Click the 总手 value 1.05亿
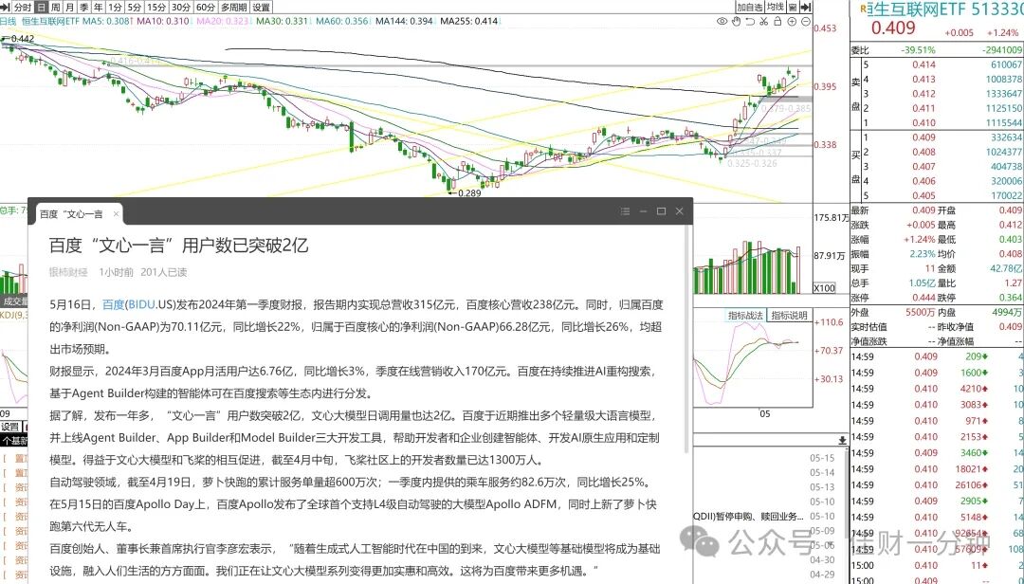The height and width of the screenshot is (584, 1024). (923, 283)
